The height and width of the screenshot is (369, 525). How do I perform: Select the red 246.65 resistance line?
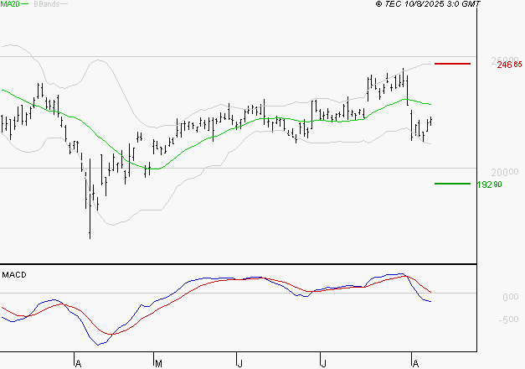(452, 64)
